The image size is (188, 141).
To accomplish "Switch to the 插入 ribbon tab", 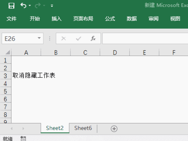I will coord(56,19).
